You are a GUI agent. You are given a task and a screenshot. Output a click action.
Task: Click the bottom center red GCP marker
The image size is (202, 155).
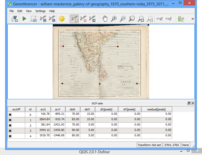pos(100,84)
